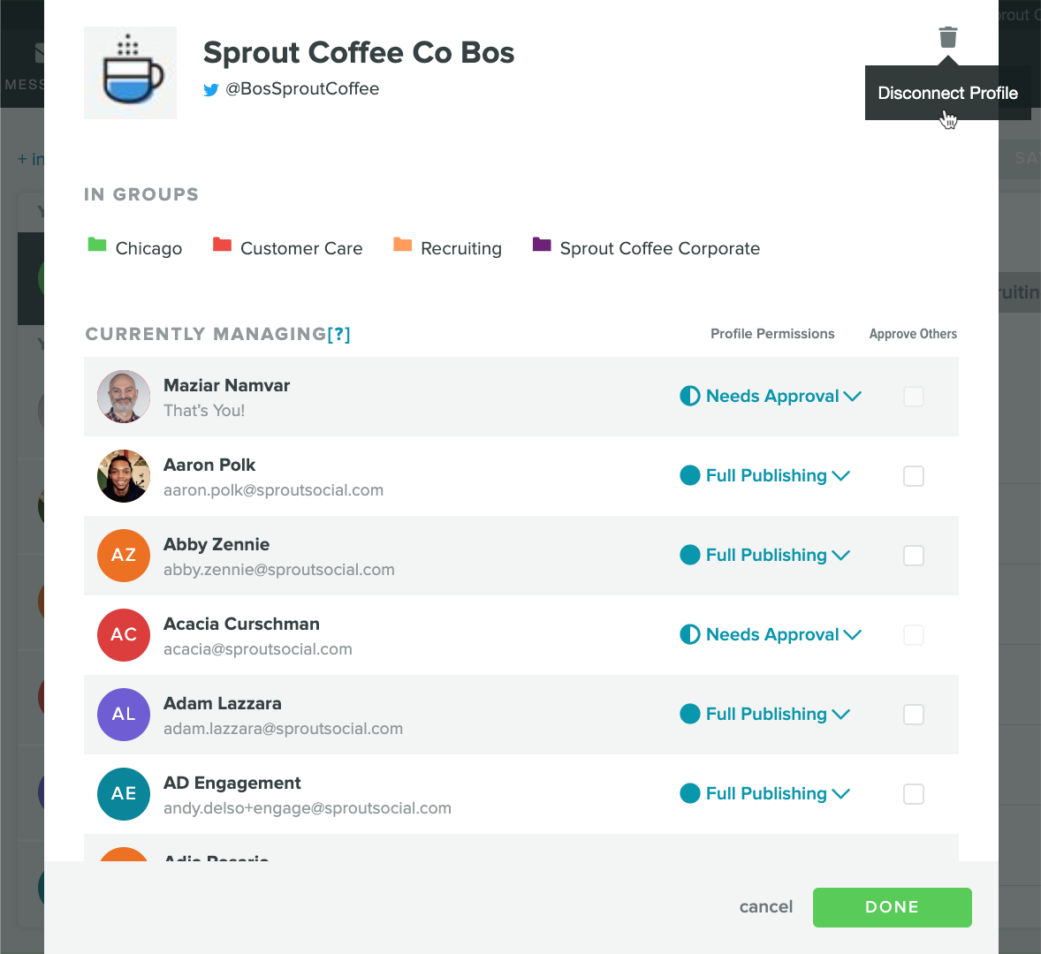This screenshot has height=954, width=1041.
Task: Toggle Approve Others for Acacia Curschman
Action: tap(914, 635)
